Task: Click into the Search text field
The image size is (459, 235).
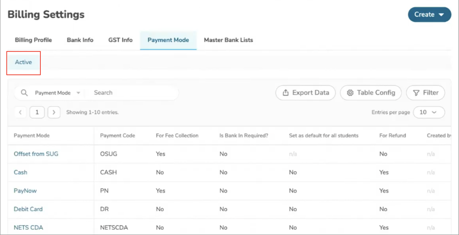Action: [133, 93]
